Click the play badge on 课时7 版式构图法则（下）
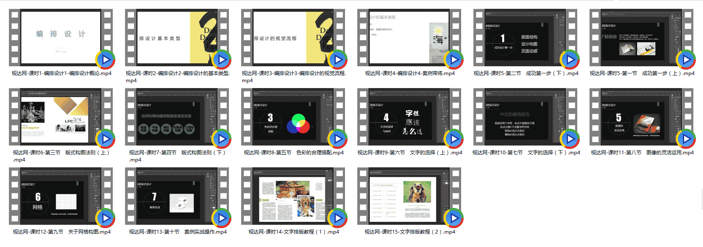 221,139
